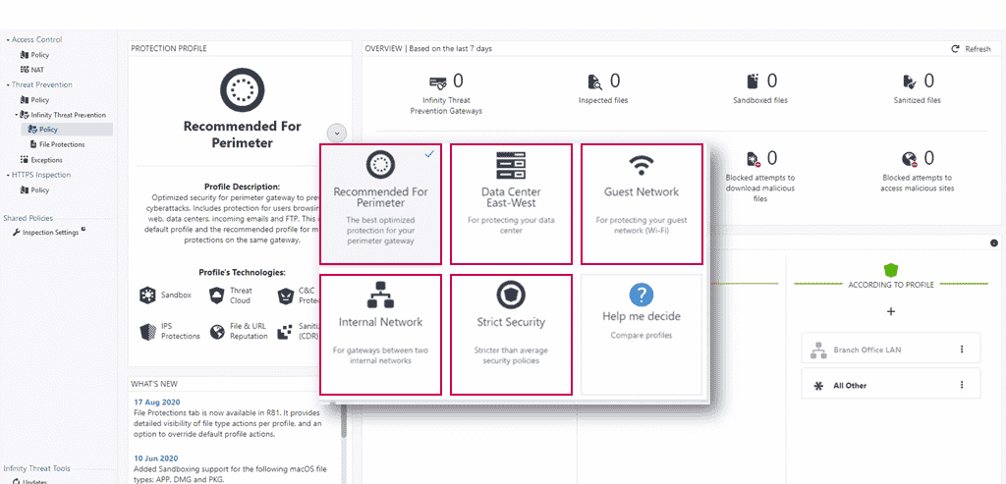
Task: Click the Infinity Threat Tools heading
Action: (x=35, y=468)
